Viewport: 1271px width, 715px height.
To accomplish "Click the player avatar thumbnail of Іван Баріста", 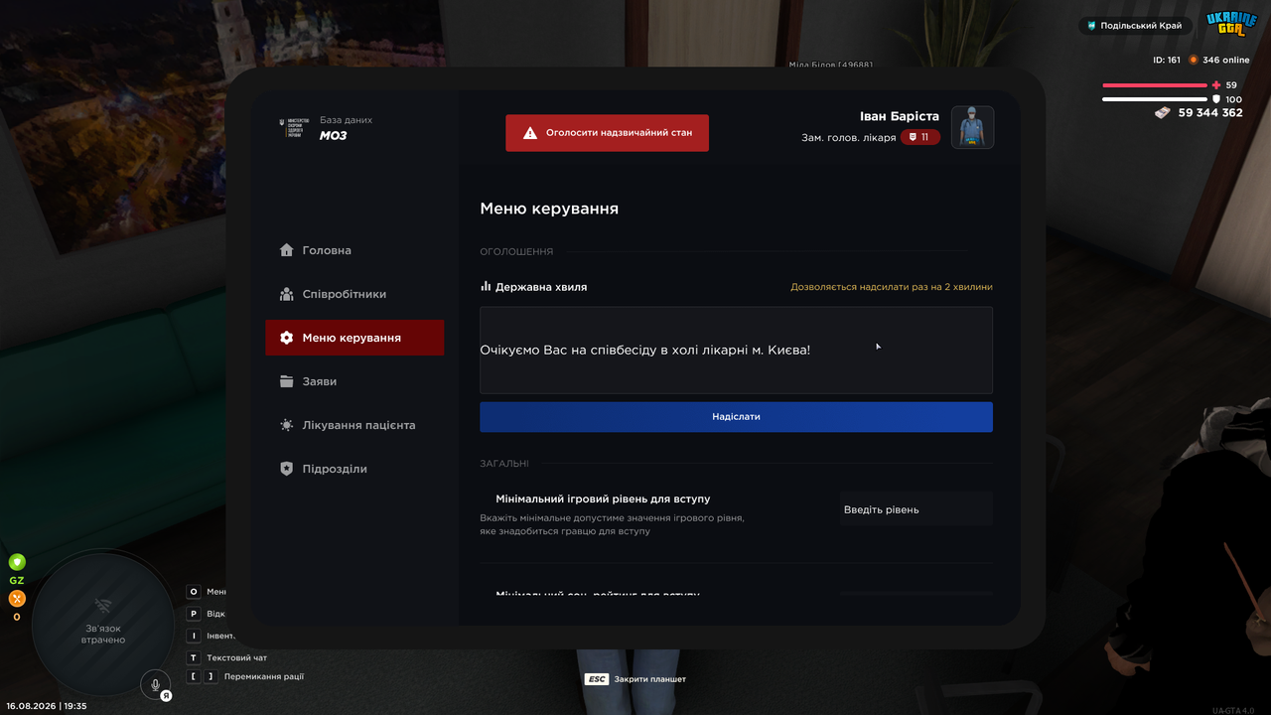I will coord(972,127).
